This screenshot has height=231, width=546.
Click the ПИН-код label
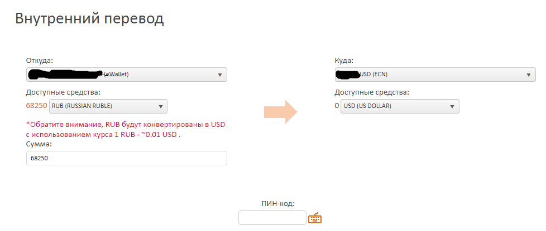278,204
